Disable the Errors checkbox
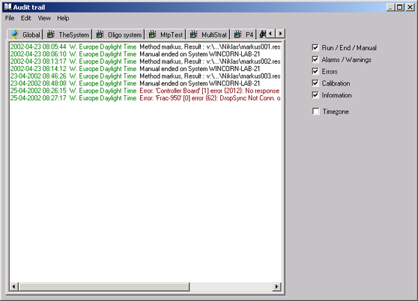Screen dimensions: 418x301 coord(316,71)
